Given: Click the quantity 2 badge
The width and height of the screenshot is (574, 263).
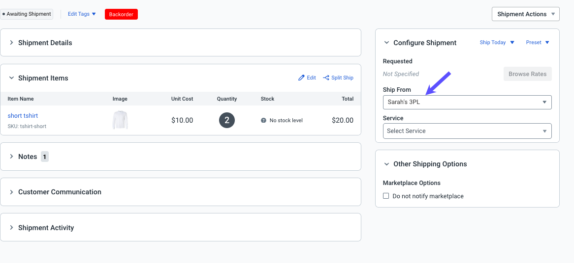Looking at the screenshot, I should pyautogui.click(x=227, y=120).
